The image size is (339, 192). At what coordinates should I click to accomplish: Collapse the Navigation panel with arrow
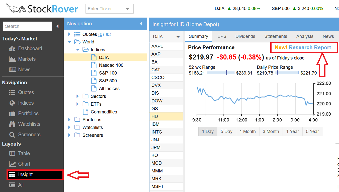141,24
